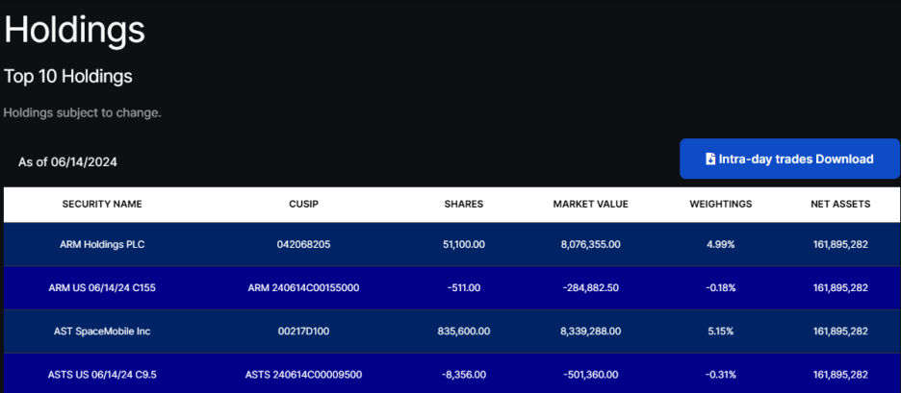Select the MARKET VALUE column header

[591, 204]
